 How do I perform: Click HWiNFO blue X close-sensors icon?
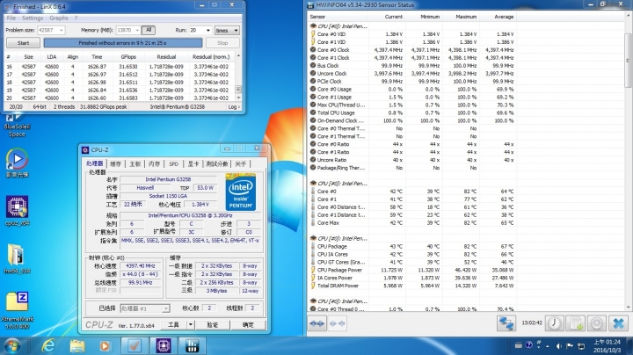[x=618, y=323]
